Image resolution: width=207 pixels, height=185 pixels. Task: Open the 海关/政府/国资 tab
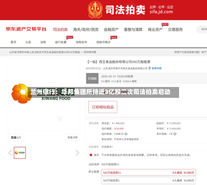pos(86,29)
